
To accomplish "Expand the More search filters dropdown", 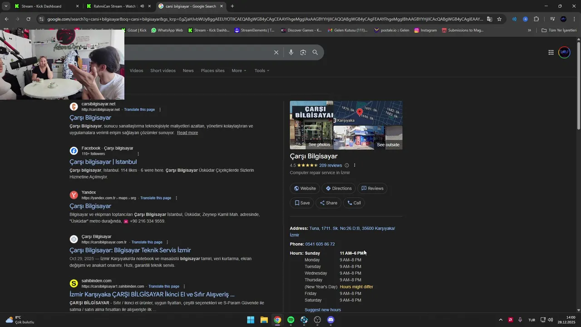I will click(x=239, y=70).
